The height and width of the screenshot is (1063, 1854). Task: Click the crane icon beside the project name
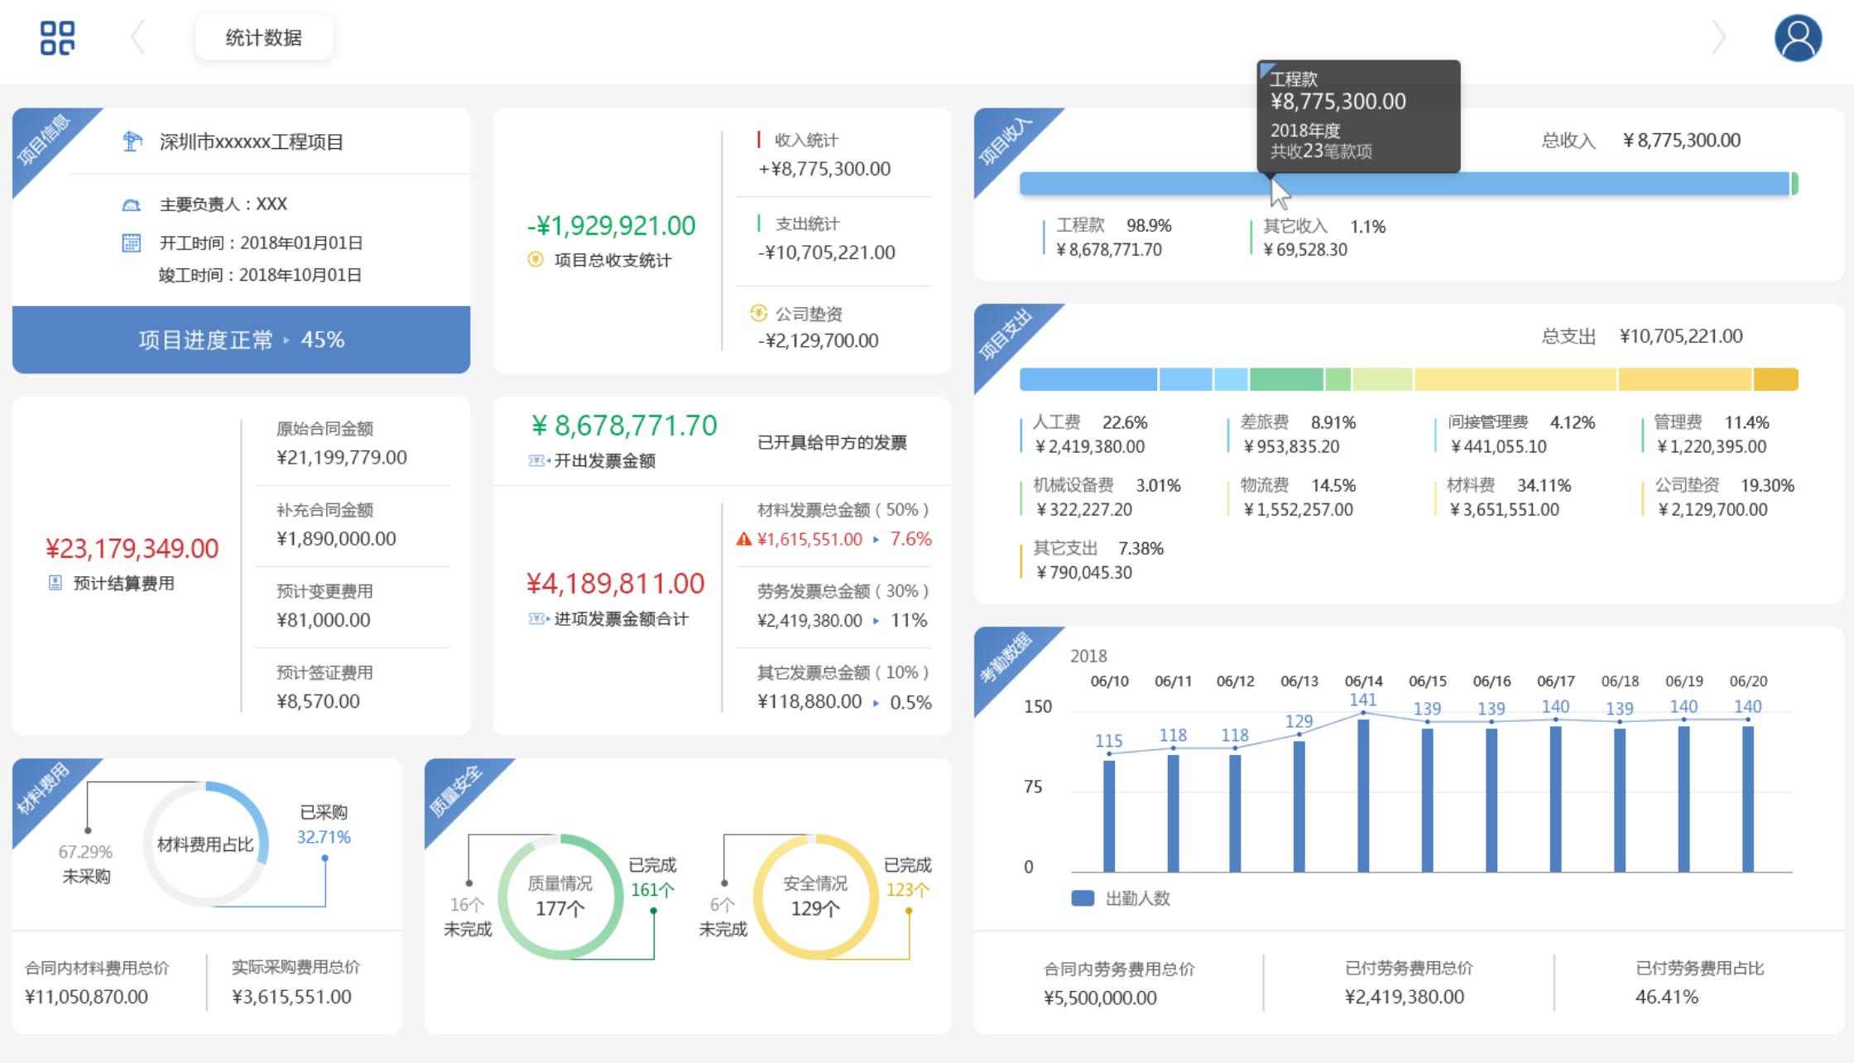point(132,142)
